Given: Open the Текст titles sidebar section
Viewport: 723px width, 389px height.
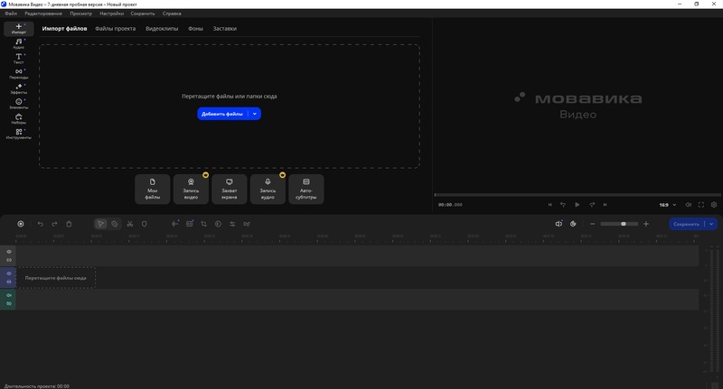Looking at the screenshot, I should 19,59.
